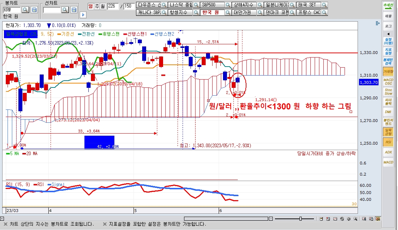
Task: Click the KRW symbol input field
Action: [x=12, y=10]
